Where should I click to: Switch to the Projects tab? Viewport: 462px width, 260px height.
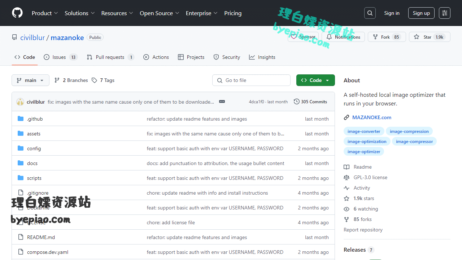pyautogui.click(x=191, y=57)
